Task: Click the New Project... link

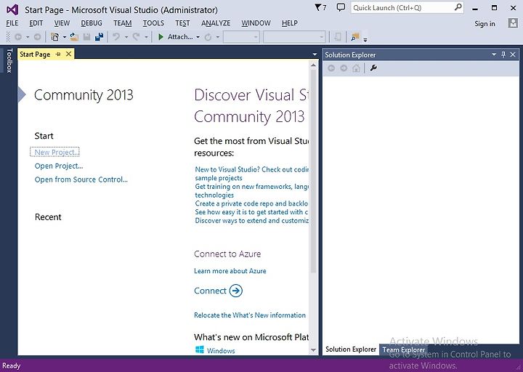Action: (x=57, y=152)
